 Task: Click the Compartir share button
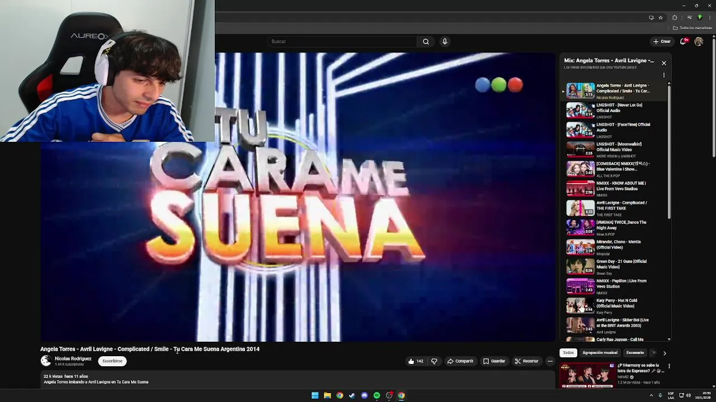(460, 361)
